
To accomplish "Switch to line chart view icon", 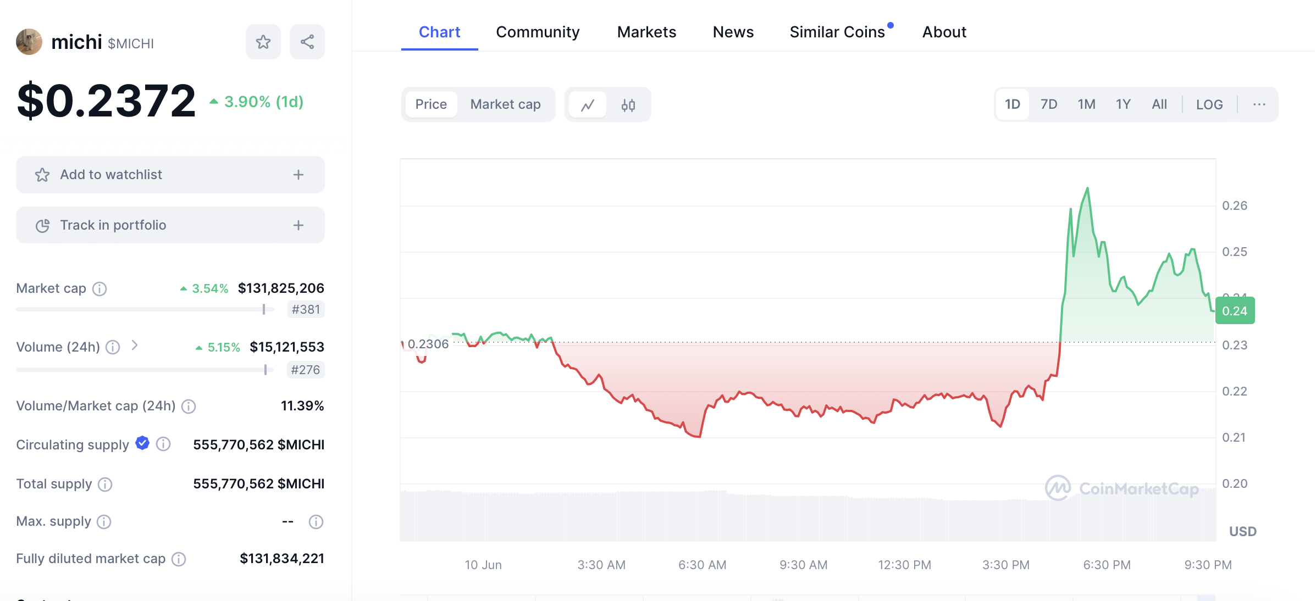I will click(588, 104).
